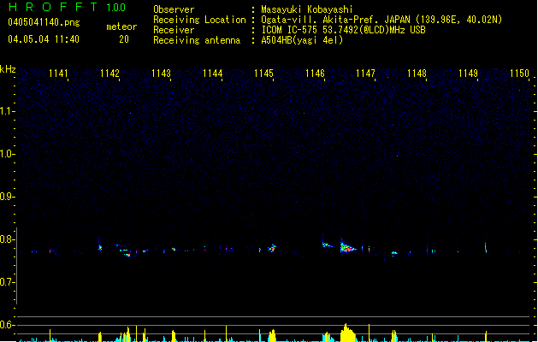Click time axis label 1144
The height and width of the screenshot is (342, 538).
click(212, 74)
